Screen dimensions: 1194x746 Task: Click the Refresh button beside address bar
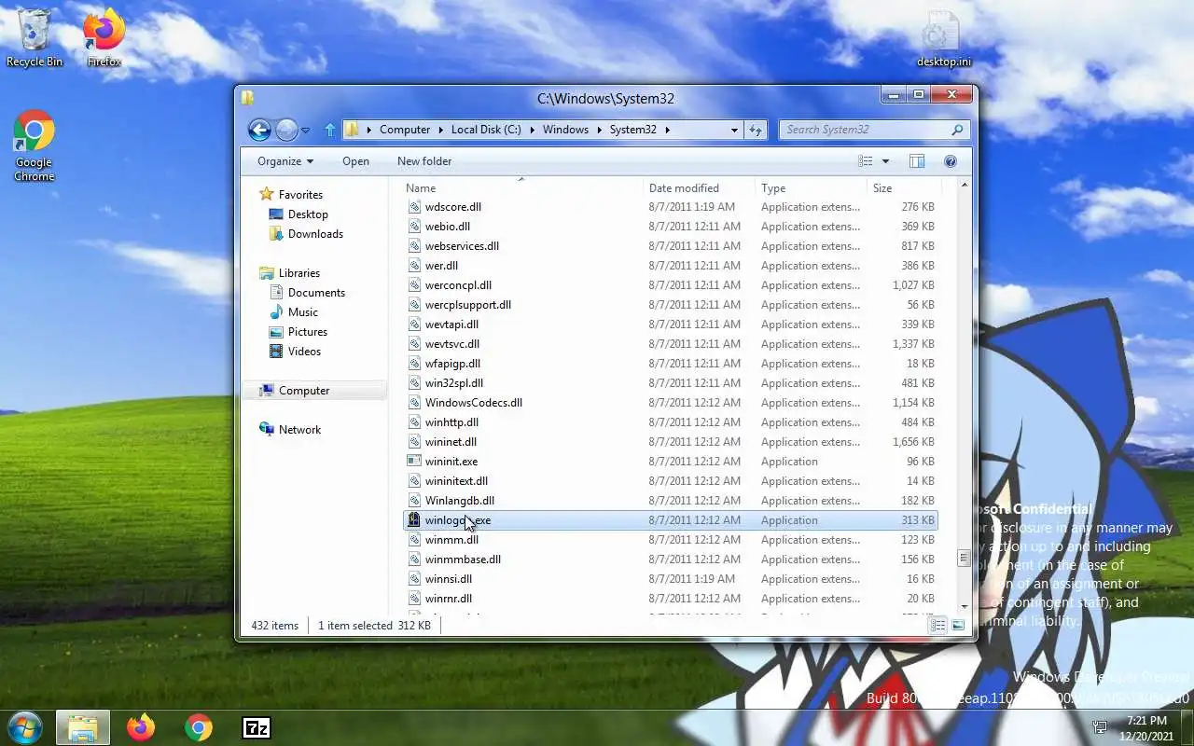756,130
